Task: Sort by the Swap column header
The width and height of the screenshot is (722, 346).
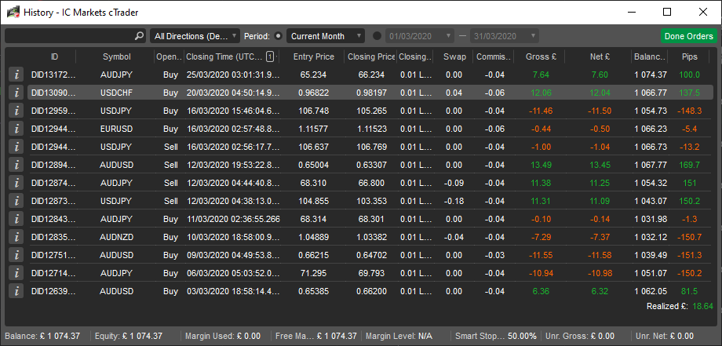Action: [x=454, y=57]
